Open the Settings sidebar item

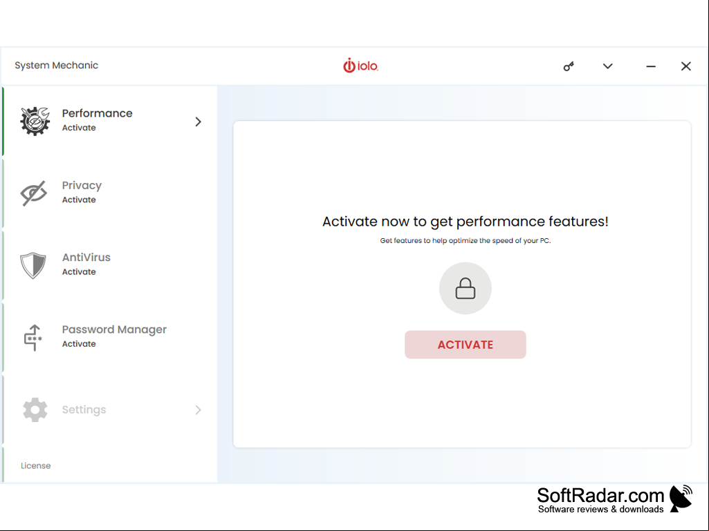110,409
